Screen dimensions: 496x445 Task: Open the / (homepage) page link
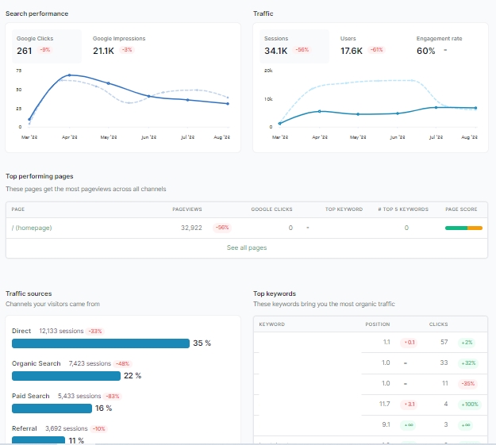point(32,228)
